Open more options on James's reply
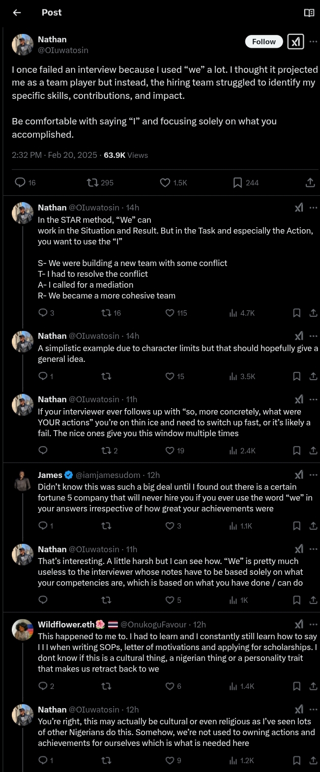This screenshot has width=320, height=772. [313, 475]
